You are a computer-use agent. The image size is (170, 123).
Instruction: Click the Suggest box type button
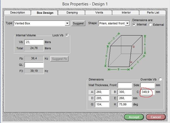(78, 24)
